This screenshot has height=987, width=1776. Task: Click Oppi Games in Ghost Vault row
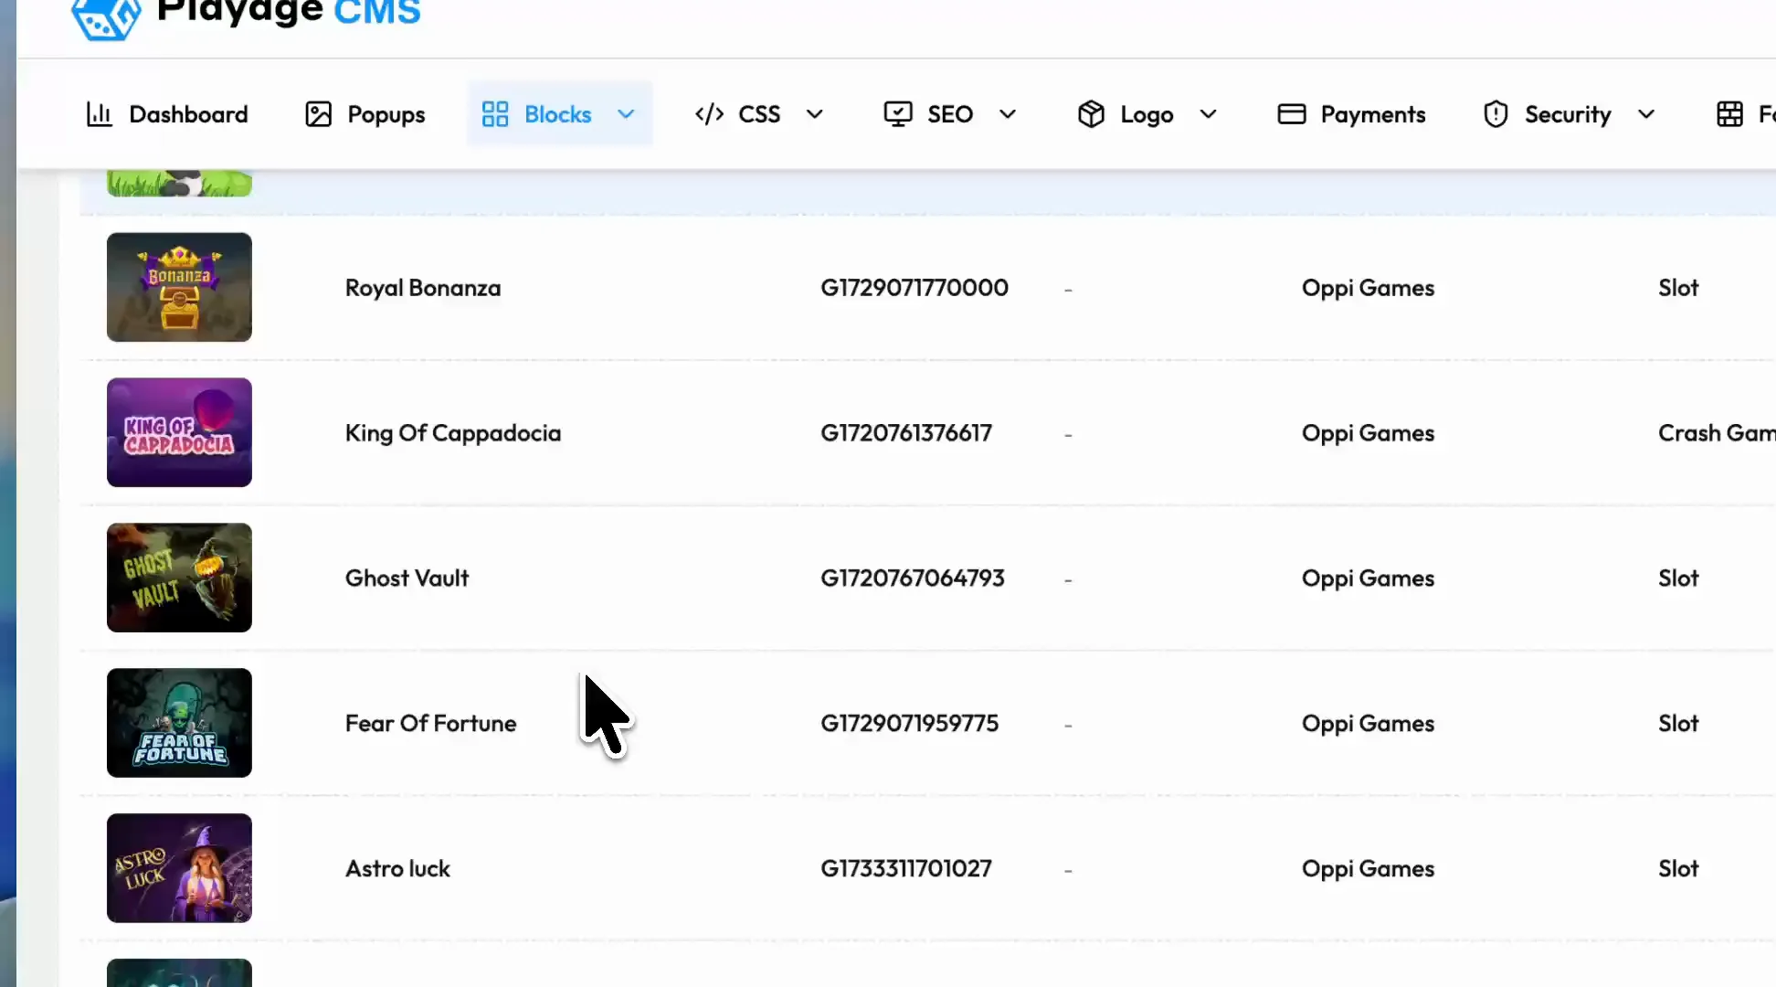(1368, 579)
